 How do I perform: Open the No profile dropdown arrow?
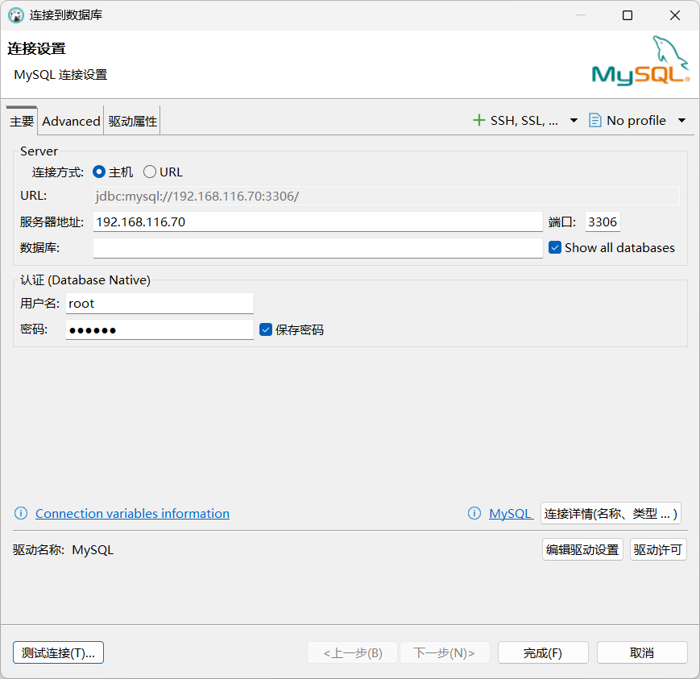point(681,121)
